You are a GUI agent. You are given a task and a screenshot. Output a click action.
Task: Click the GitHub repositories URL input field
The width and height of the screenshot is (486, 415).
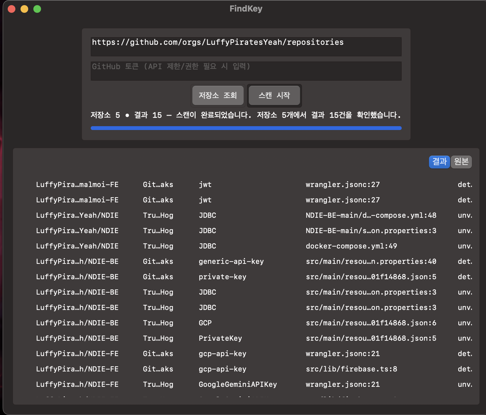click(x=246, y=46)
